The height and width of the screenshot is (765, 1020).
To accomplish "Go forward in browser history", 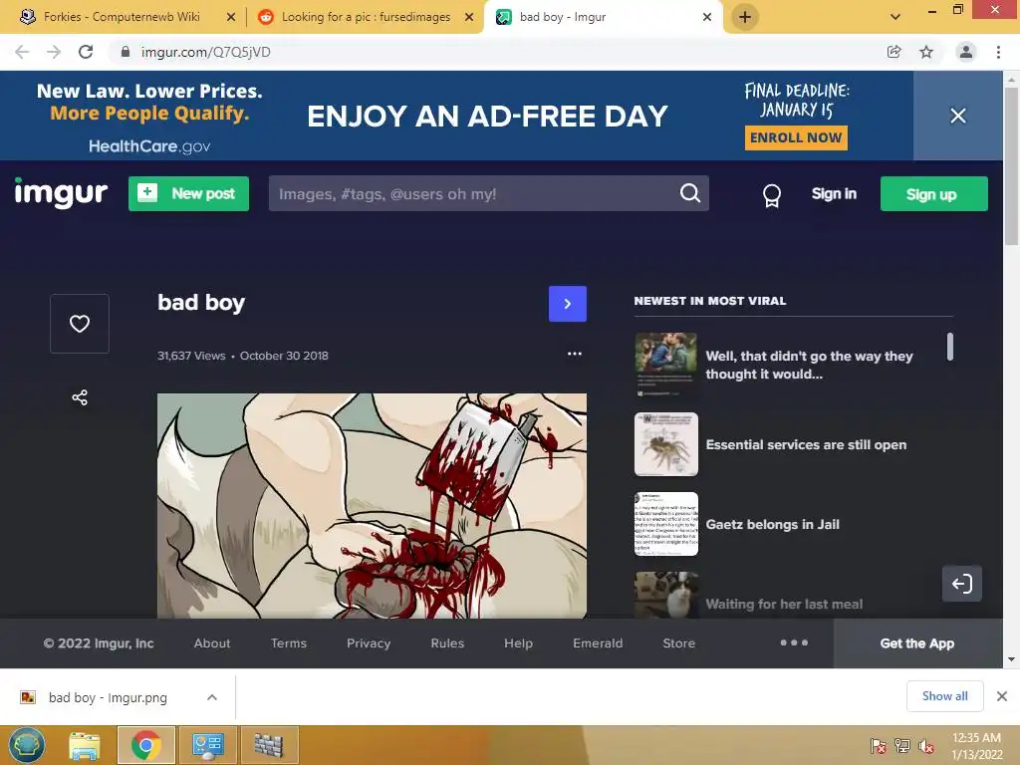I will (54, 52).
